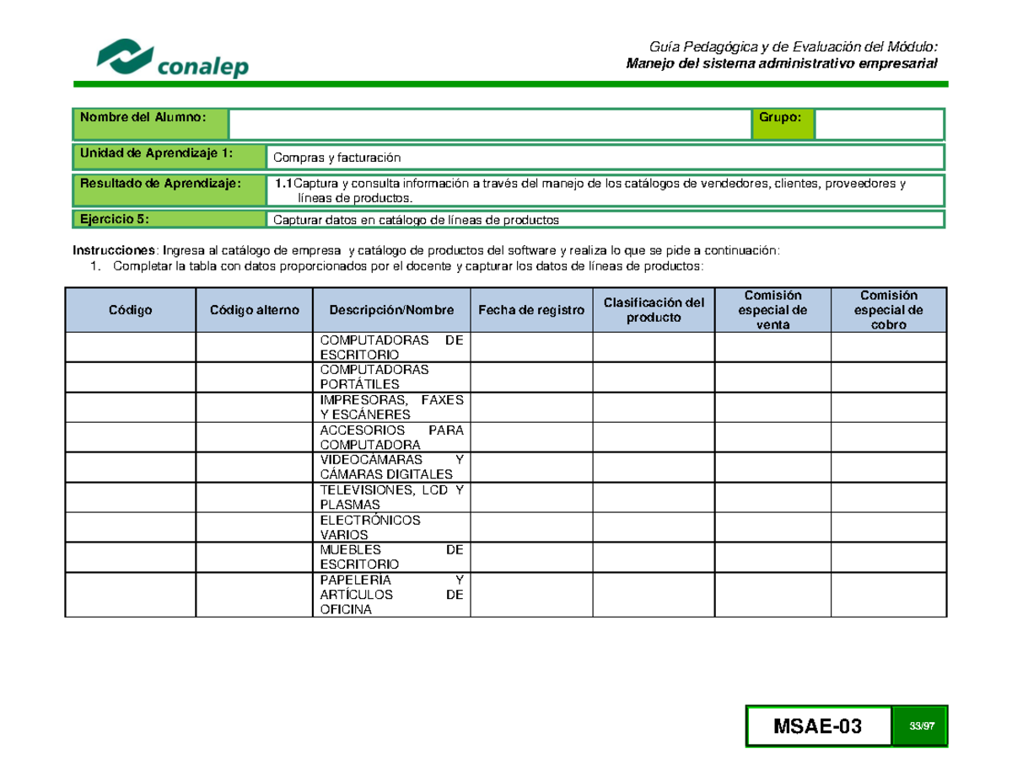The height and width of the screenshot is (781, 1012).
Task: Click the Código column header
Action: pos(131,309)
